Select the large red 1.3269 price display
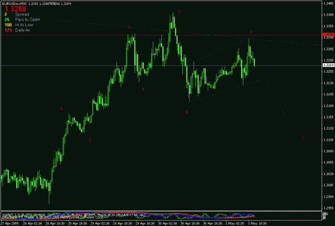 [x=16, y=9]
